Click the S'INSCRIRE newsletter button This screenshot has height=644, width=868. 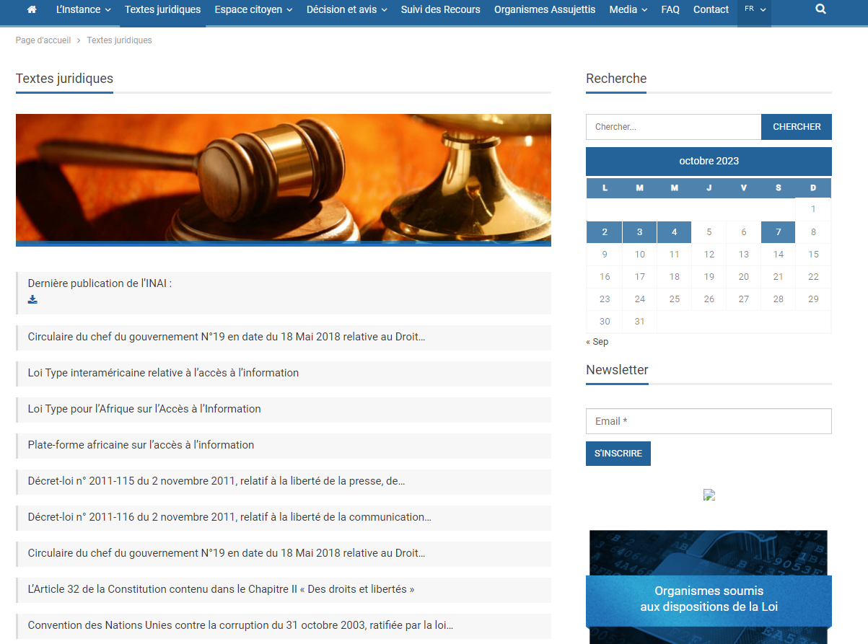coord(618,454)
